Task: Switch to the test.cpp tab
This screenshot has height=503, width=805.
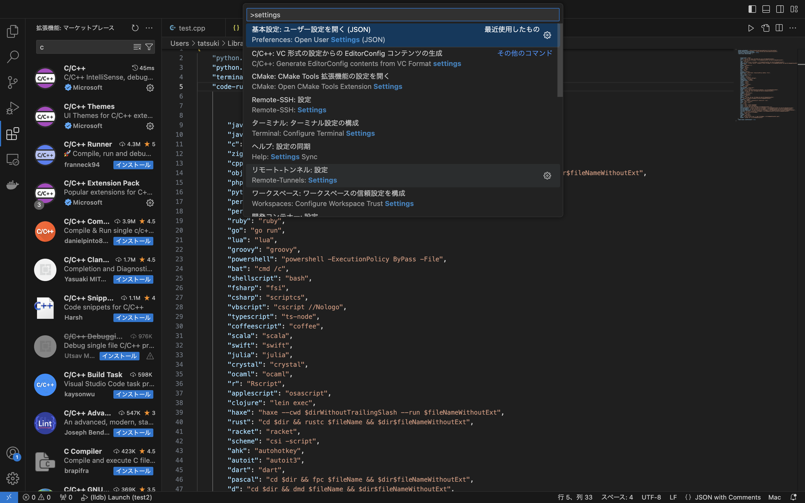Action: [192, 28]
